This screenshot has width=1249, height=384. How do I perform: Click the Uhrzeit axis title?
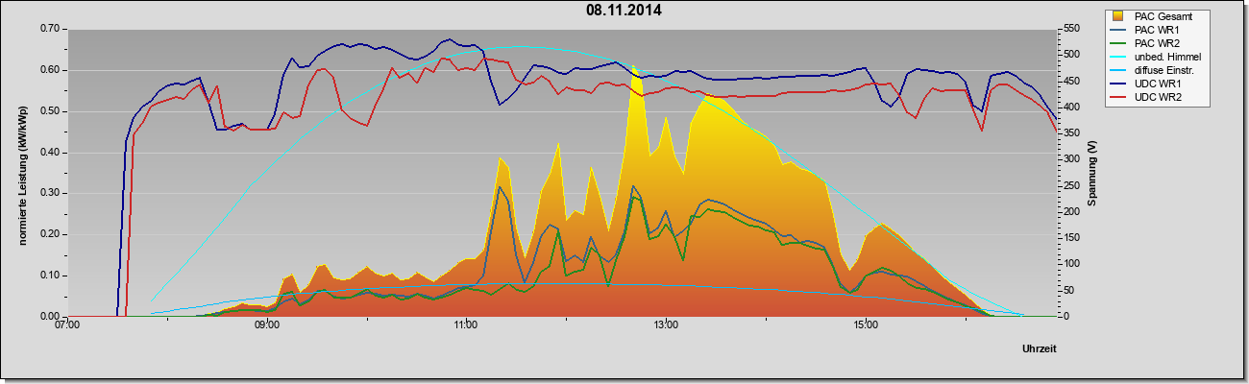click(x=1040, y=348)
